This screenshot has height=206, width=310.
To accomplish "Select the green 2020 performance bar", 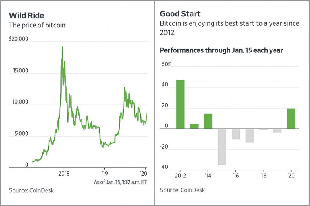I will 291,118.
